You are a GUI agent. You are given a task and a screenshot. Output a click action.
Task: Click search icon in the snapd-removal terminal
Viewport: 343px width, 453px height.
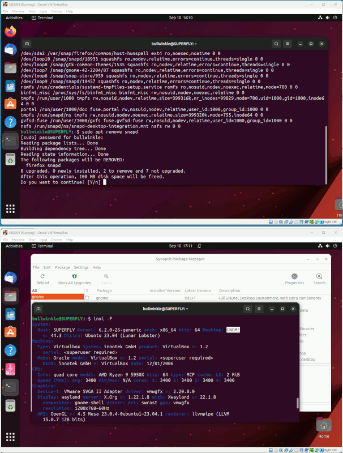click(276, 44)
